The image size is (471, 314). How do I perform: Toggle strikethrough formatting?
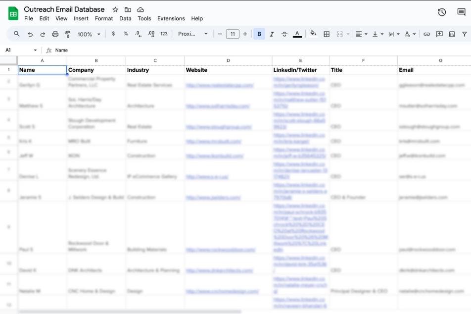point(284,34)
